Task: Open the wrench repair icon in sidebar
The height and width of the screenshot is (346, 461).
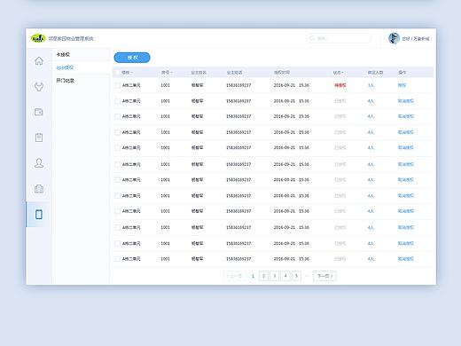Action: [x=39, y=87]
